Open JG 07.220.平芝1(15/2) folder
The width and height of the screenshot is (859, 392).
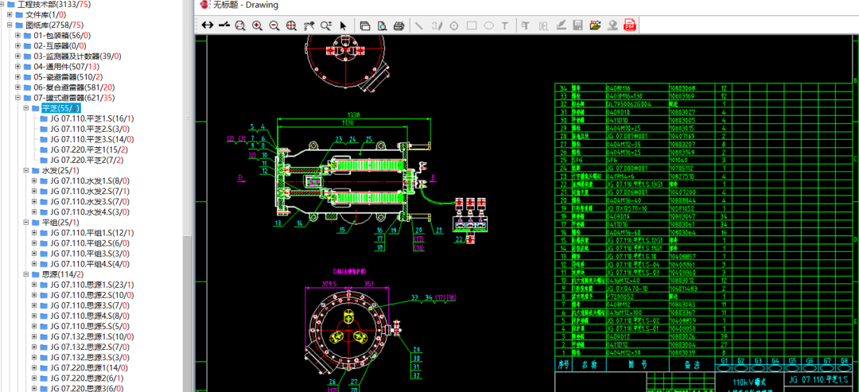(89, 150)
